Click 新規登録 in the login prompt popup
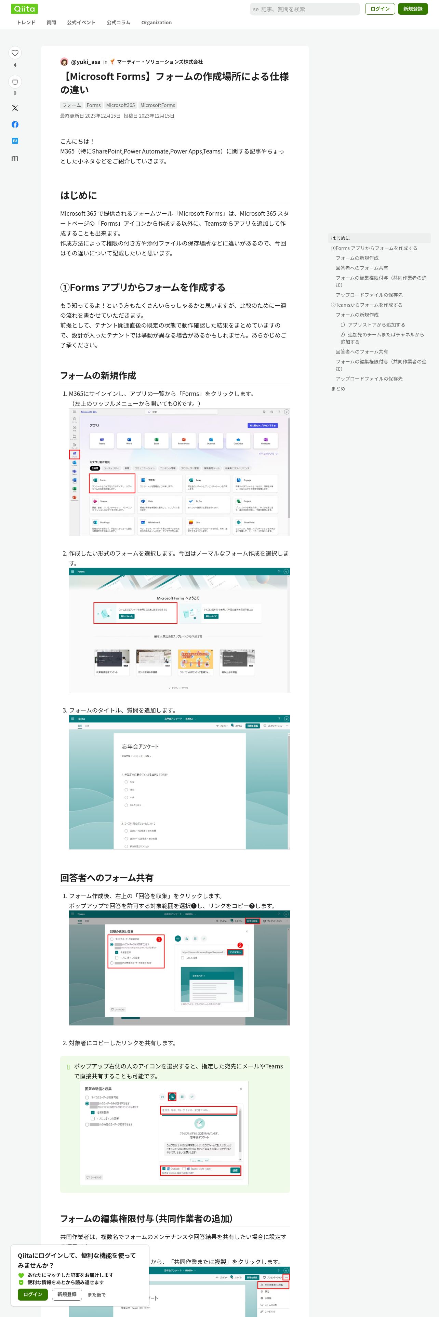This screenshot has width=439, height=1317. pos(67,1294)
